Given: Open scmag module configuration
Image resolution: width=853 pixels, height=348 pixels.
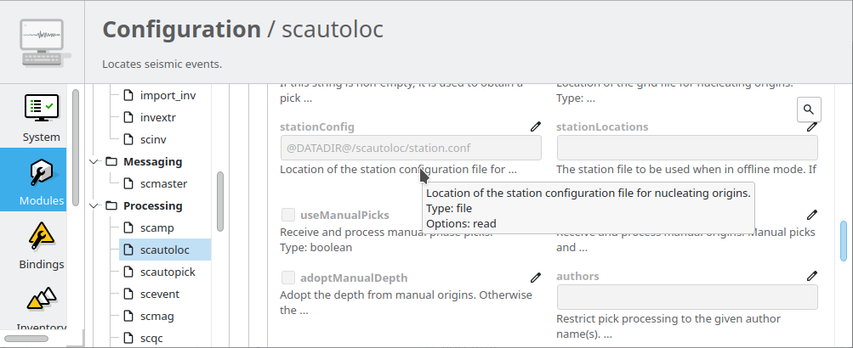Looking at the screenshot, I should click(157, 316).
